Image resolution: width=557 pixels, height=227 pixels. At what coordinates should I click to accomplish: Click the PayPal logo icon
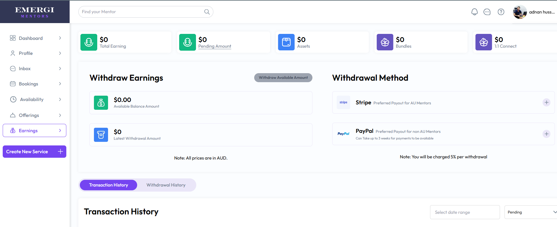343,134
